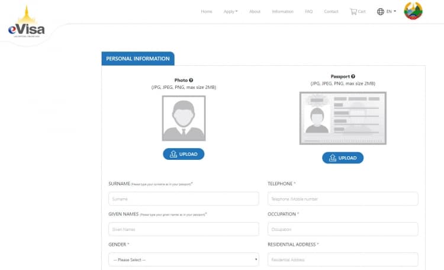Image resolution: width=444 pixels, height=270 pixels.
Task: Open the Contact page
Action: click(331, 12)
